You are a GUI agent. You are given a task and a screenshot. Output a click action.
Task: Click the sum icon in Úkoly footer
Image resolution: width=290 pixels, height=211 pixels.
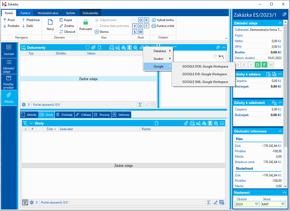click(209, 203)
